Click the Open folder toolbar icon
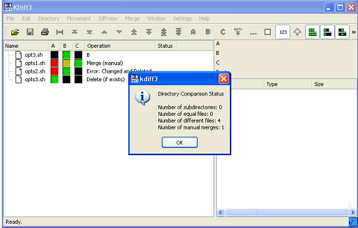This screenshot has height=228, width=358. pos(15,32)
